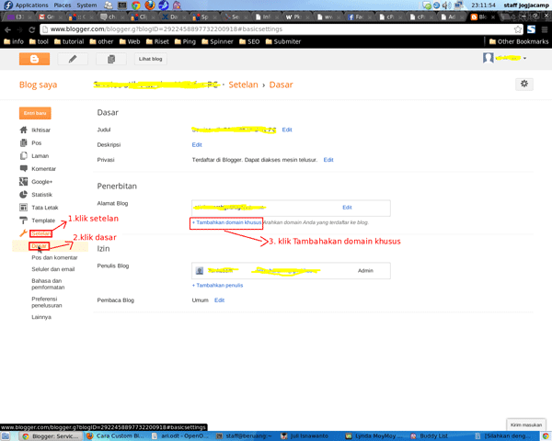Open the posts list icon in header

click(111, 59)
